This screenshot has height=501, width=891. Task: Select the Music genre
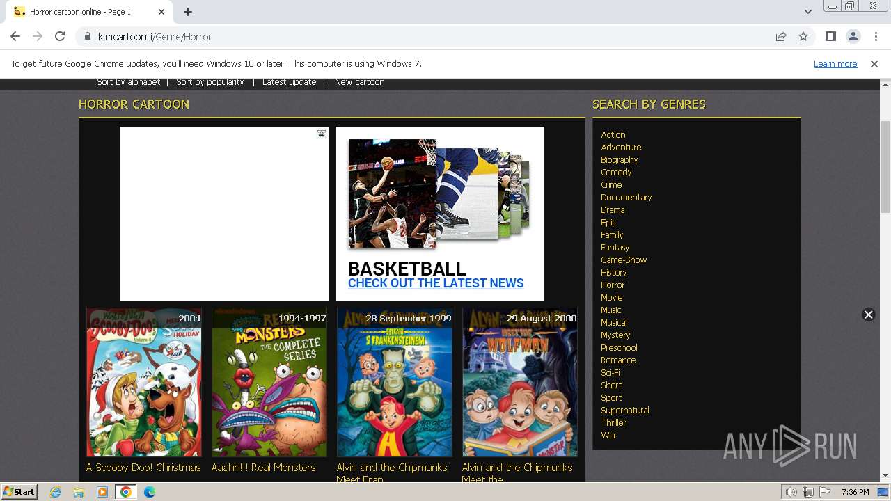coord(611,310)
